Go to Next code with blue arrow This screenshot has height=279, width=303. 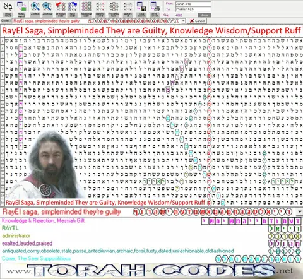point(73,9)
